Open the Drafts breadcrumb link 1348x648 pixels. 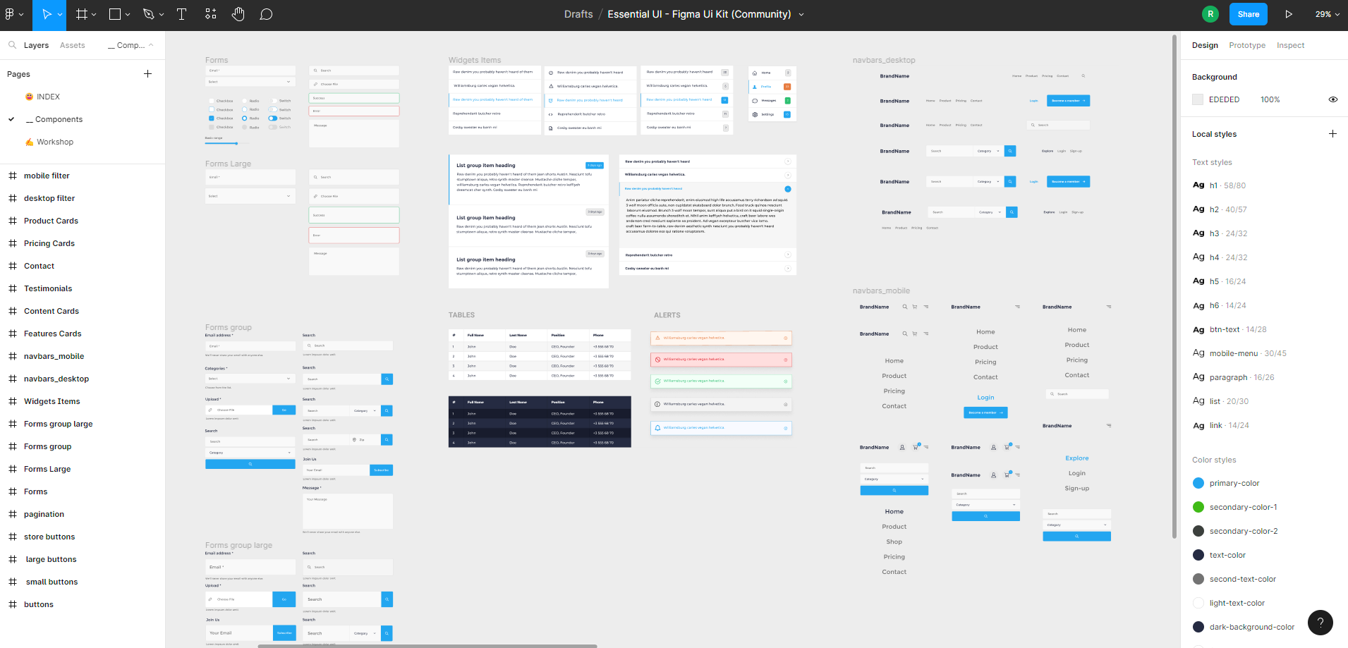(x=578, y=13)
